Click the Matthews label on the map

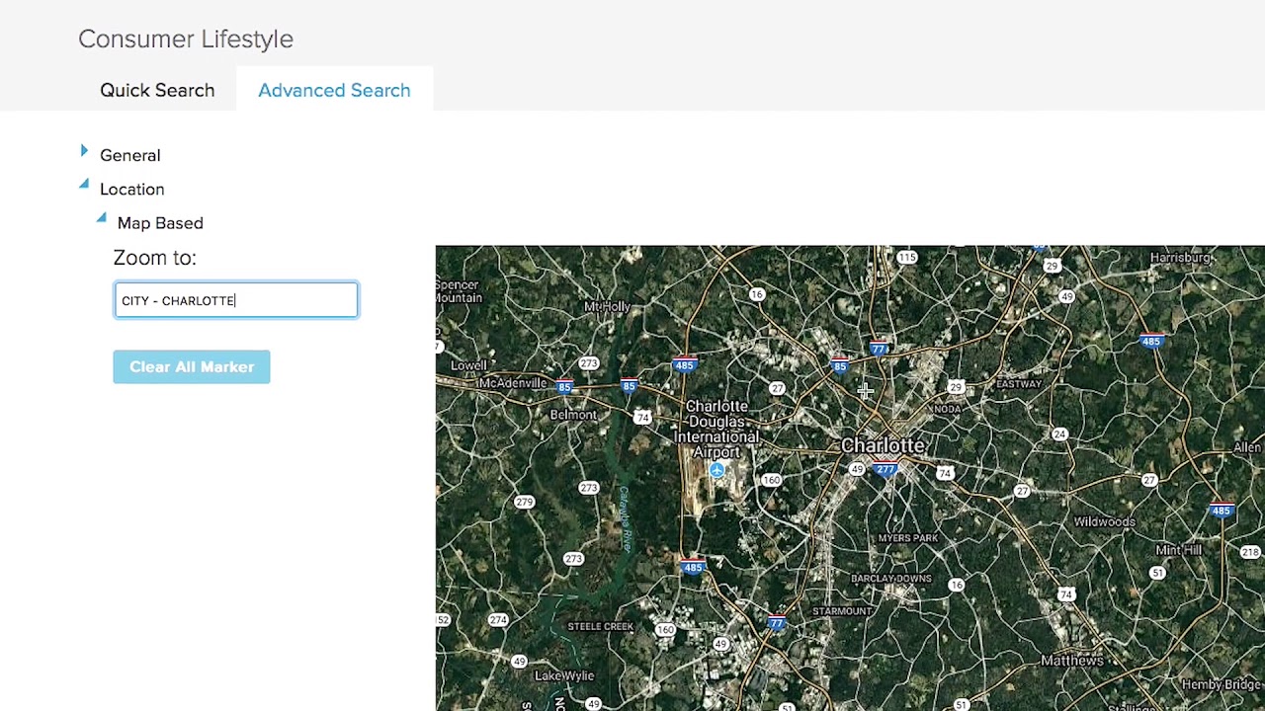1072,660
